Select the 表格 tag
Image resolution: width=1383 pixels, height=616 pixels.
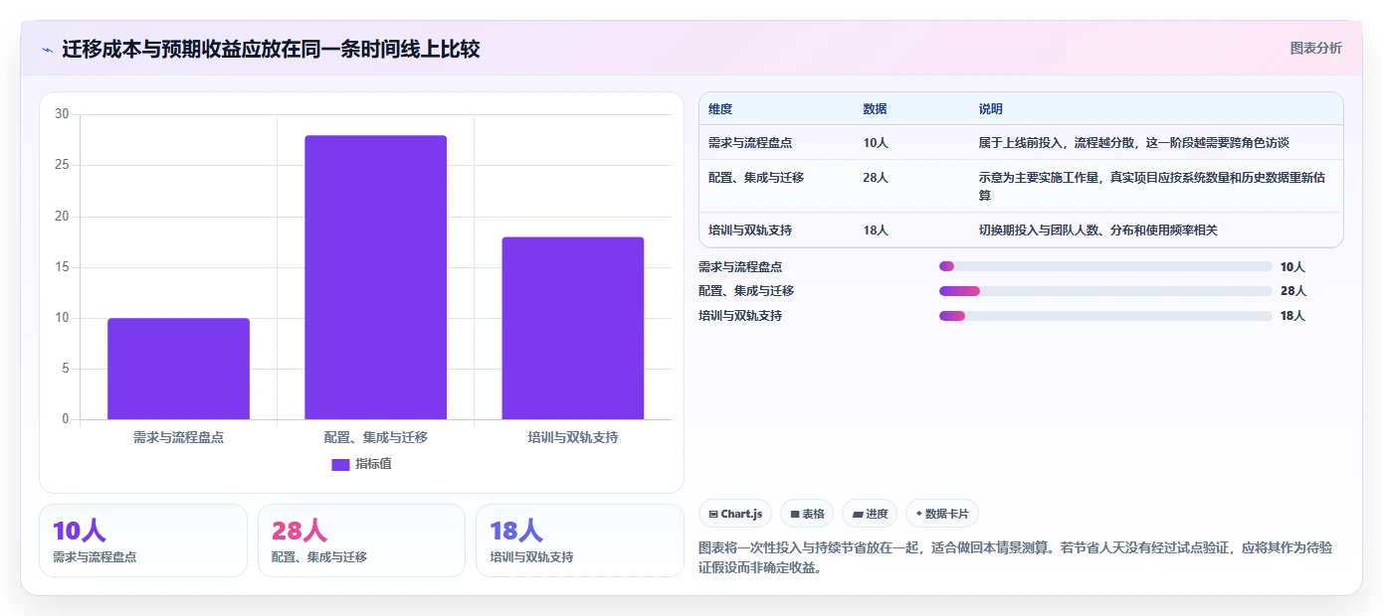(x=807, y=514)
